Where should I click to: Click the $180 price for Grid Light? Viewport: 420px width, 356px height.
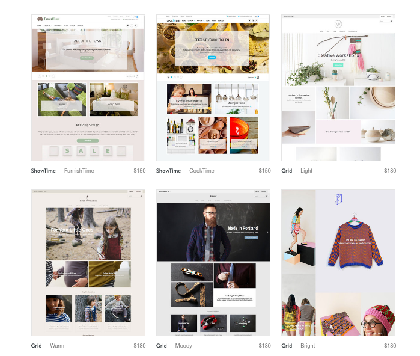tap(390, 171)
